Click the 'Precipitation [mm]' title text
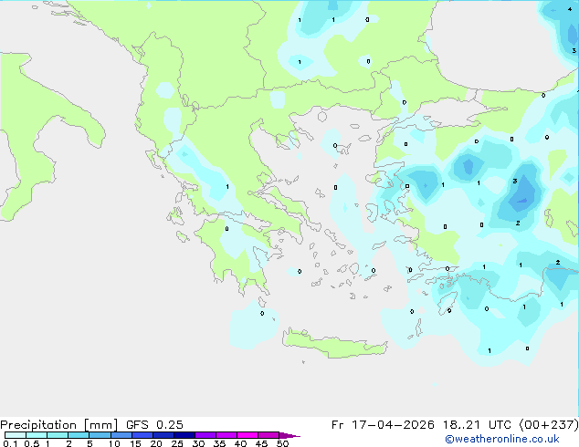This screenshot has height=447, width=579. point(58,425)
